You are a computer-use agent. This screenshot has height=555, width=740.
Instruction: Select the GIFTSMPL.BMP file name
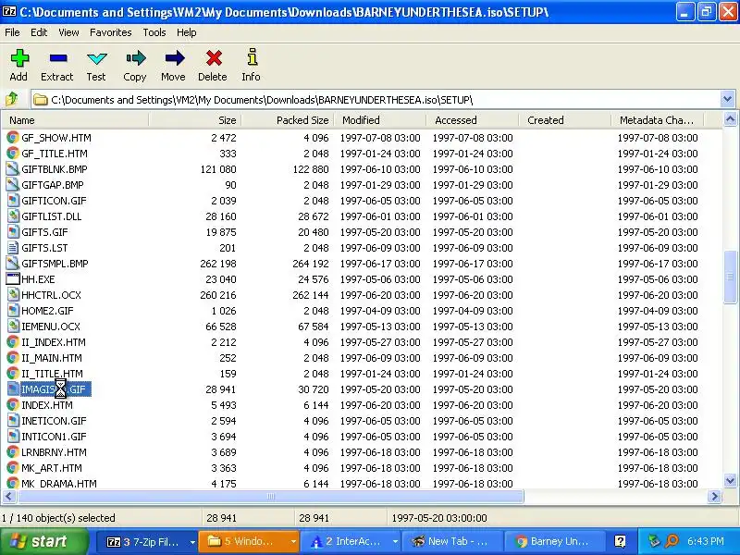pos(55,264)
